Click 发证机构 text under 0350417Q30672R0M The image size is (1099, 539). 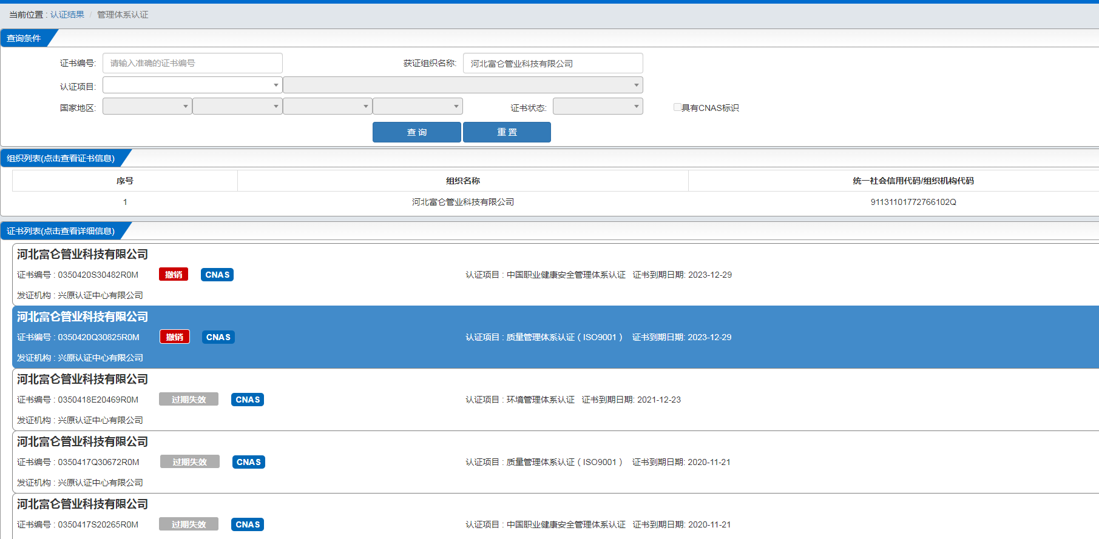pyautogui.click(x=80, y=483)
